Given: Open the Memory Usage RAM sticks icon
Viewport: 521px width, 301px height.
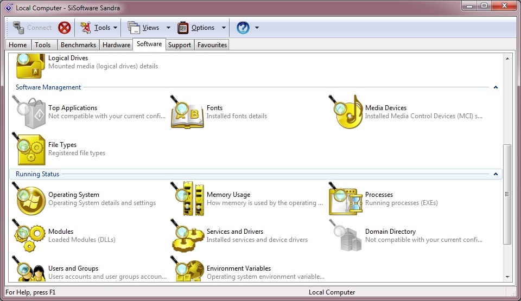Looking at the screenshot, I should tap(187, 198).
